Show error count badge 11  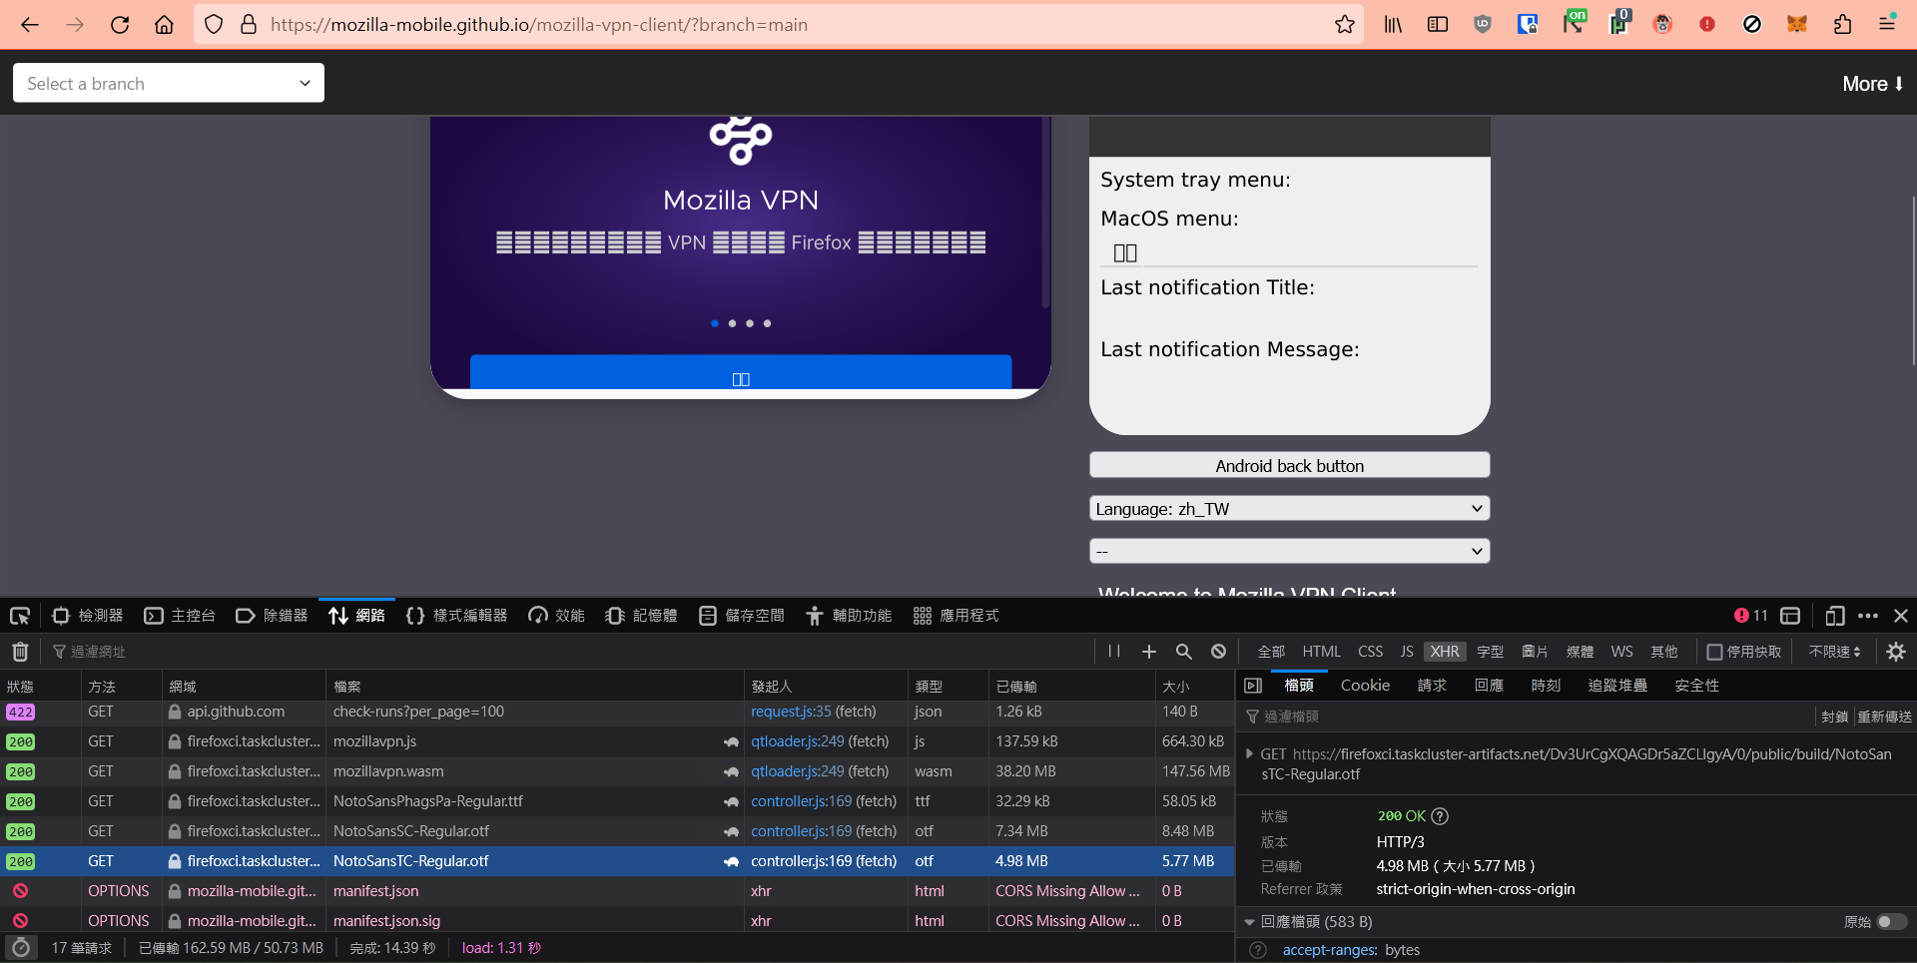(1751, 616)
